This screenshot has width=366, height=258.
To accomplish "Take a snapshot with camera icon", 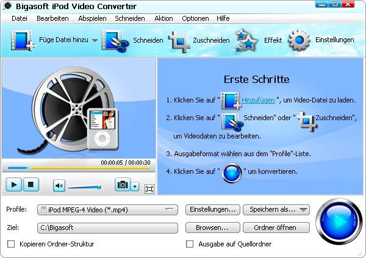I will click(x=123, y=185).
